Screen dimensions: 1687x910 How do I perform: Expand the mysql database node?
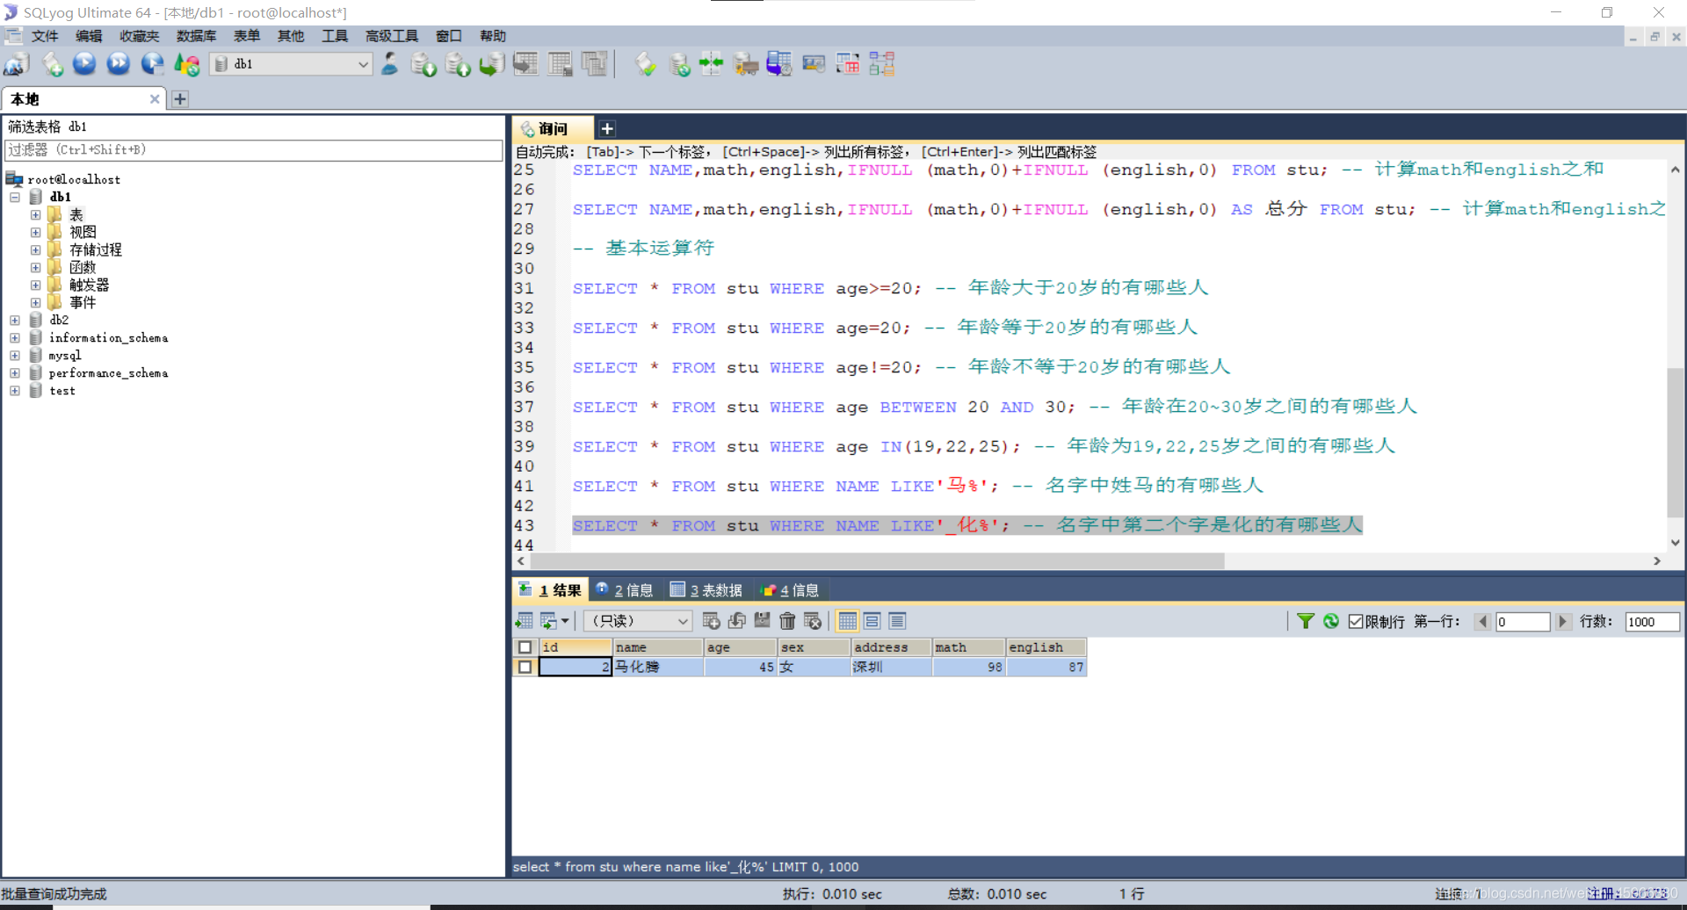[15, 356]
